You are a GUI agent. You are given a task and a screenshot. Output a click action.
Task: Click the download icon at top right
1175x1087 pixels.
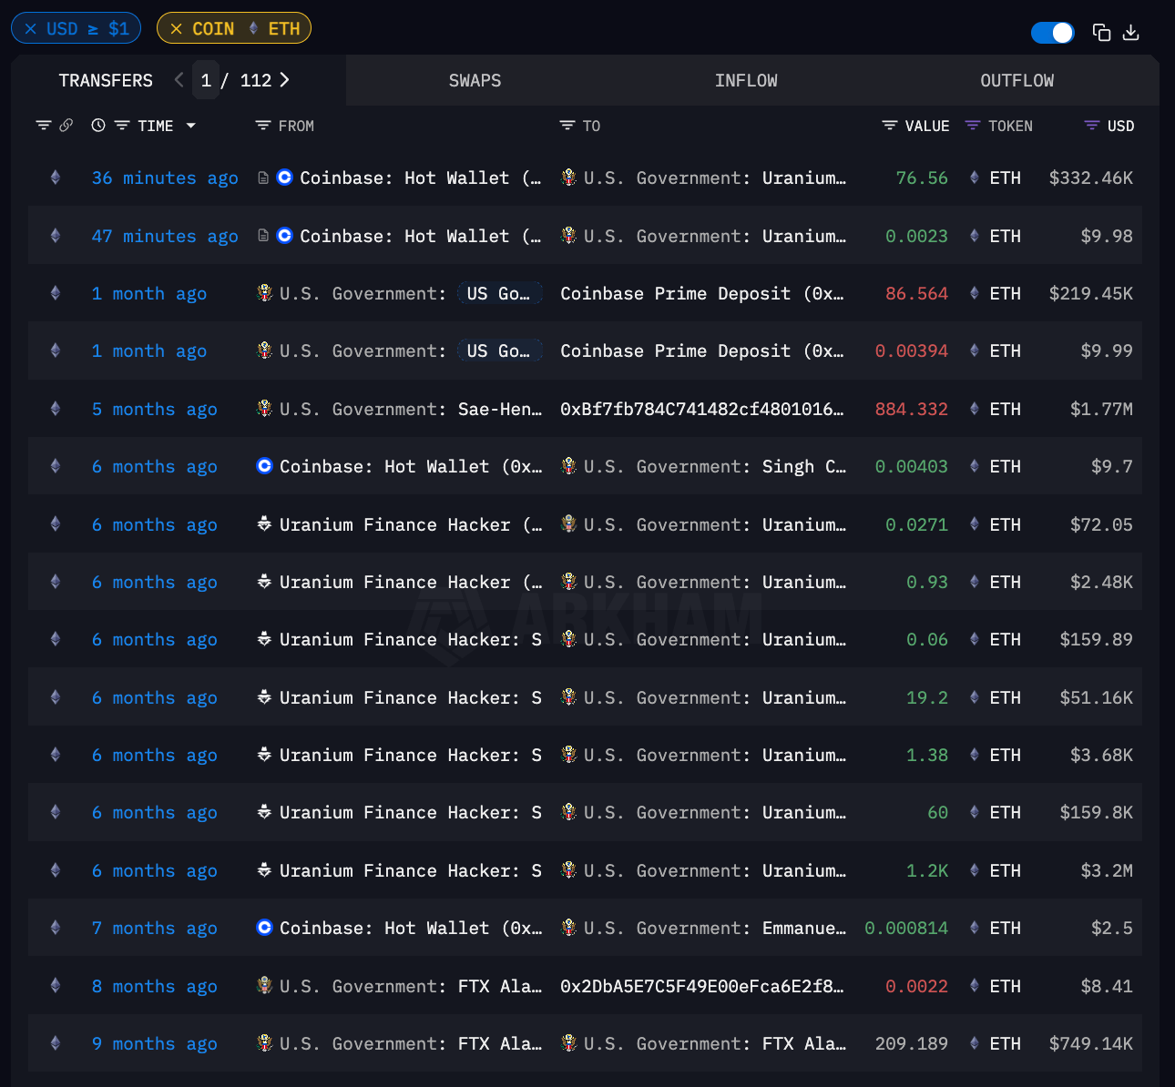tap(1131, 33)
